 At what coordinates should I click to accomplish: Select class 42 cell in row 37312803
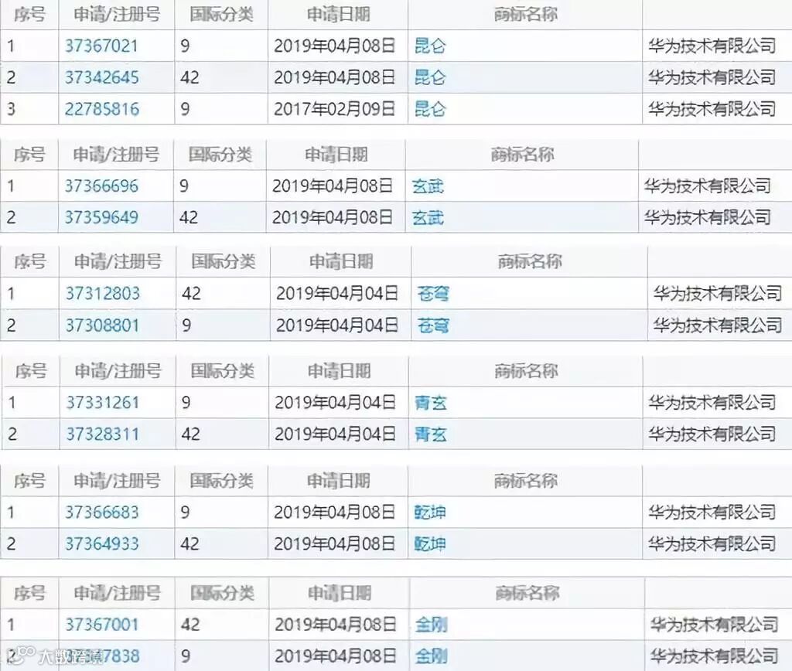[x=191, y=293]
